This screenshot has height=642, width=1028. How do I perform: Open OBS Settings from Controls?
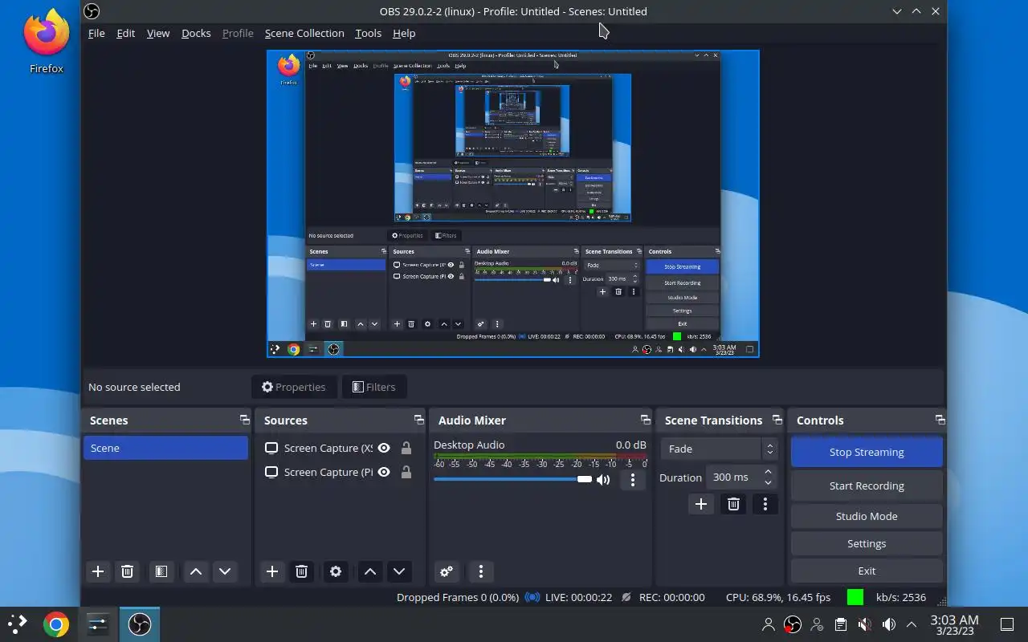(x=867, y=543)
